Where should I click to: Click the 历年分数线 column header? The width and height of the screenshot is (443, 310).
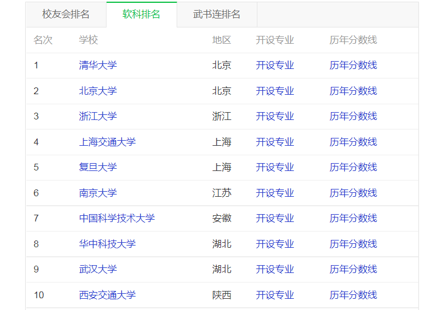click(353, 40)
